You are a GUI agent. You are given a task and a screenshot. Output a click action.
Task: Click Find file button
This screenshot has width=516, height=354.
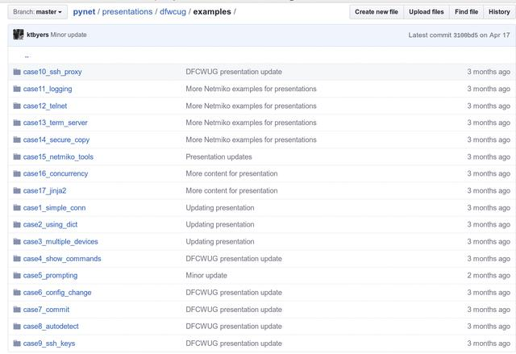pos(466,12)
